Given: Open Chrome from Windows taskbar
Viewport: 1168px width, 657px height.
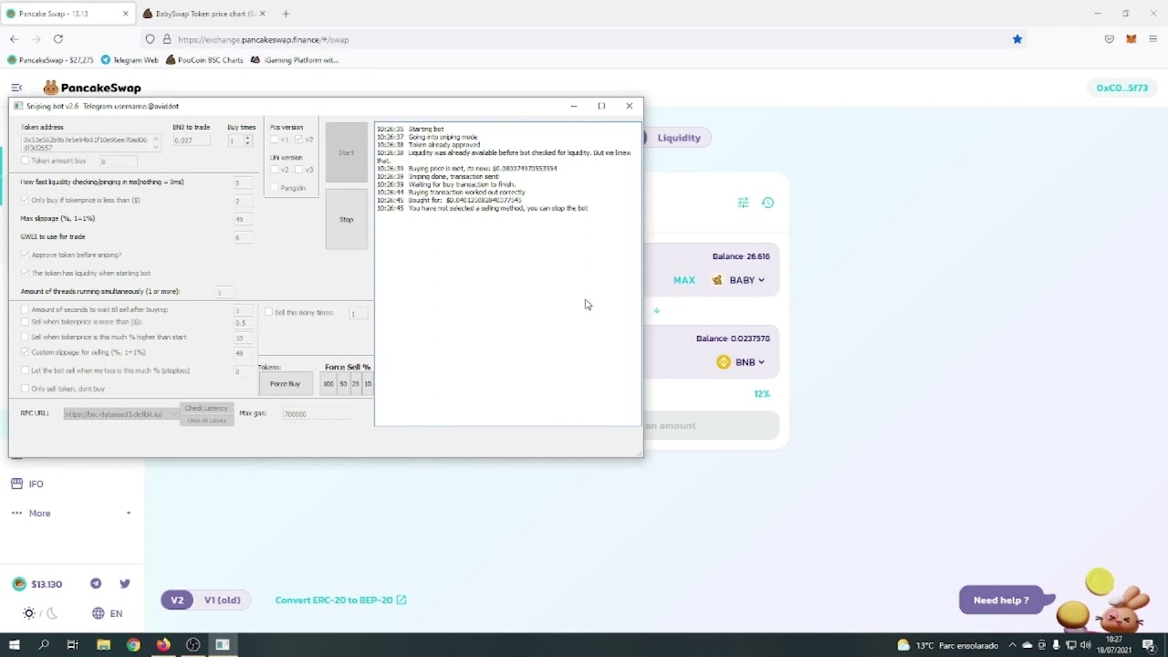Looking at the screenshot, I should coord(133,645).
